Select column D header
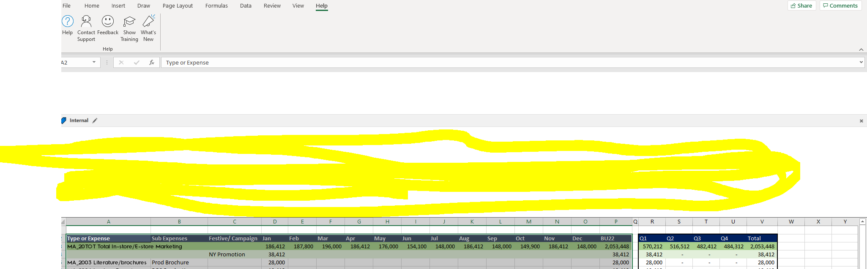Viewport: 867px width, 269px height. click(275, 222)
